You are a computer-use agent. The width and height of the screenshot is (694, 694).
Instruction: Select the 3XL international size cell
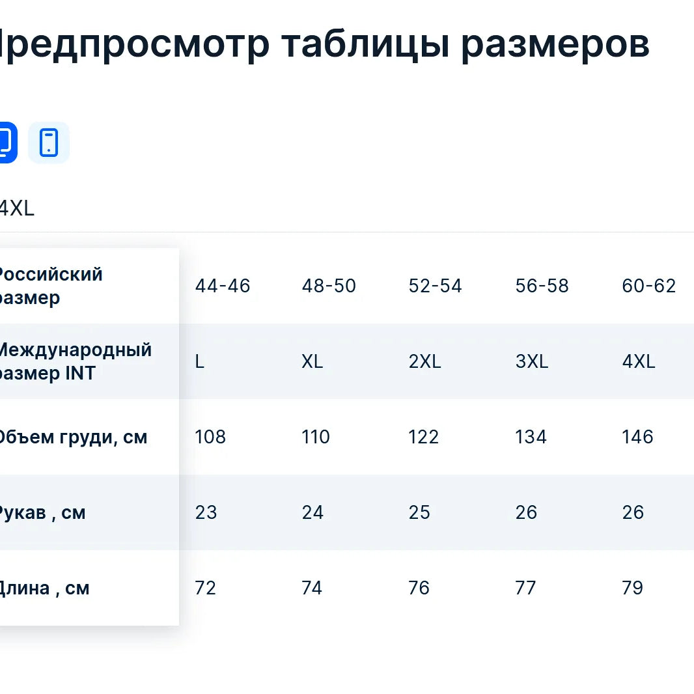pyautogui.click(x=532, y=361)
